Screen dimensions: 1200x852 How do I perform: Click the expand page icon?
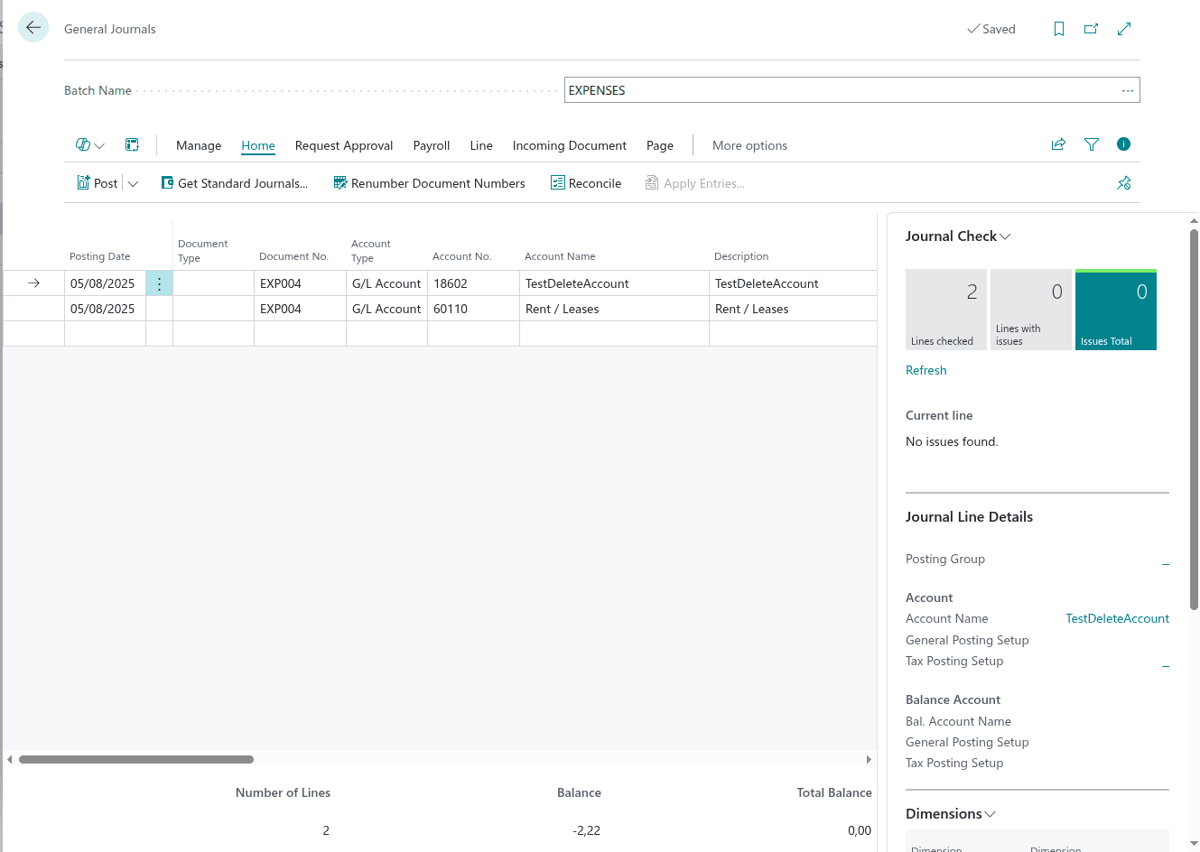pyautogui.click(x=1124, y=29)
